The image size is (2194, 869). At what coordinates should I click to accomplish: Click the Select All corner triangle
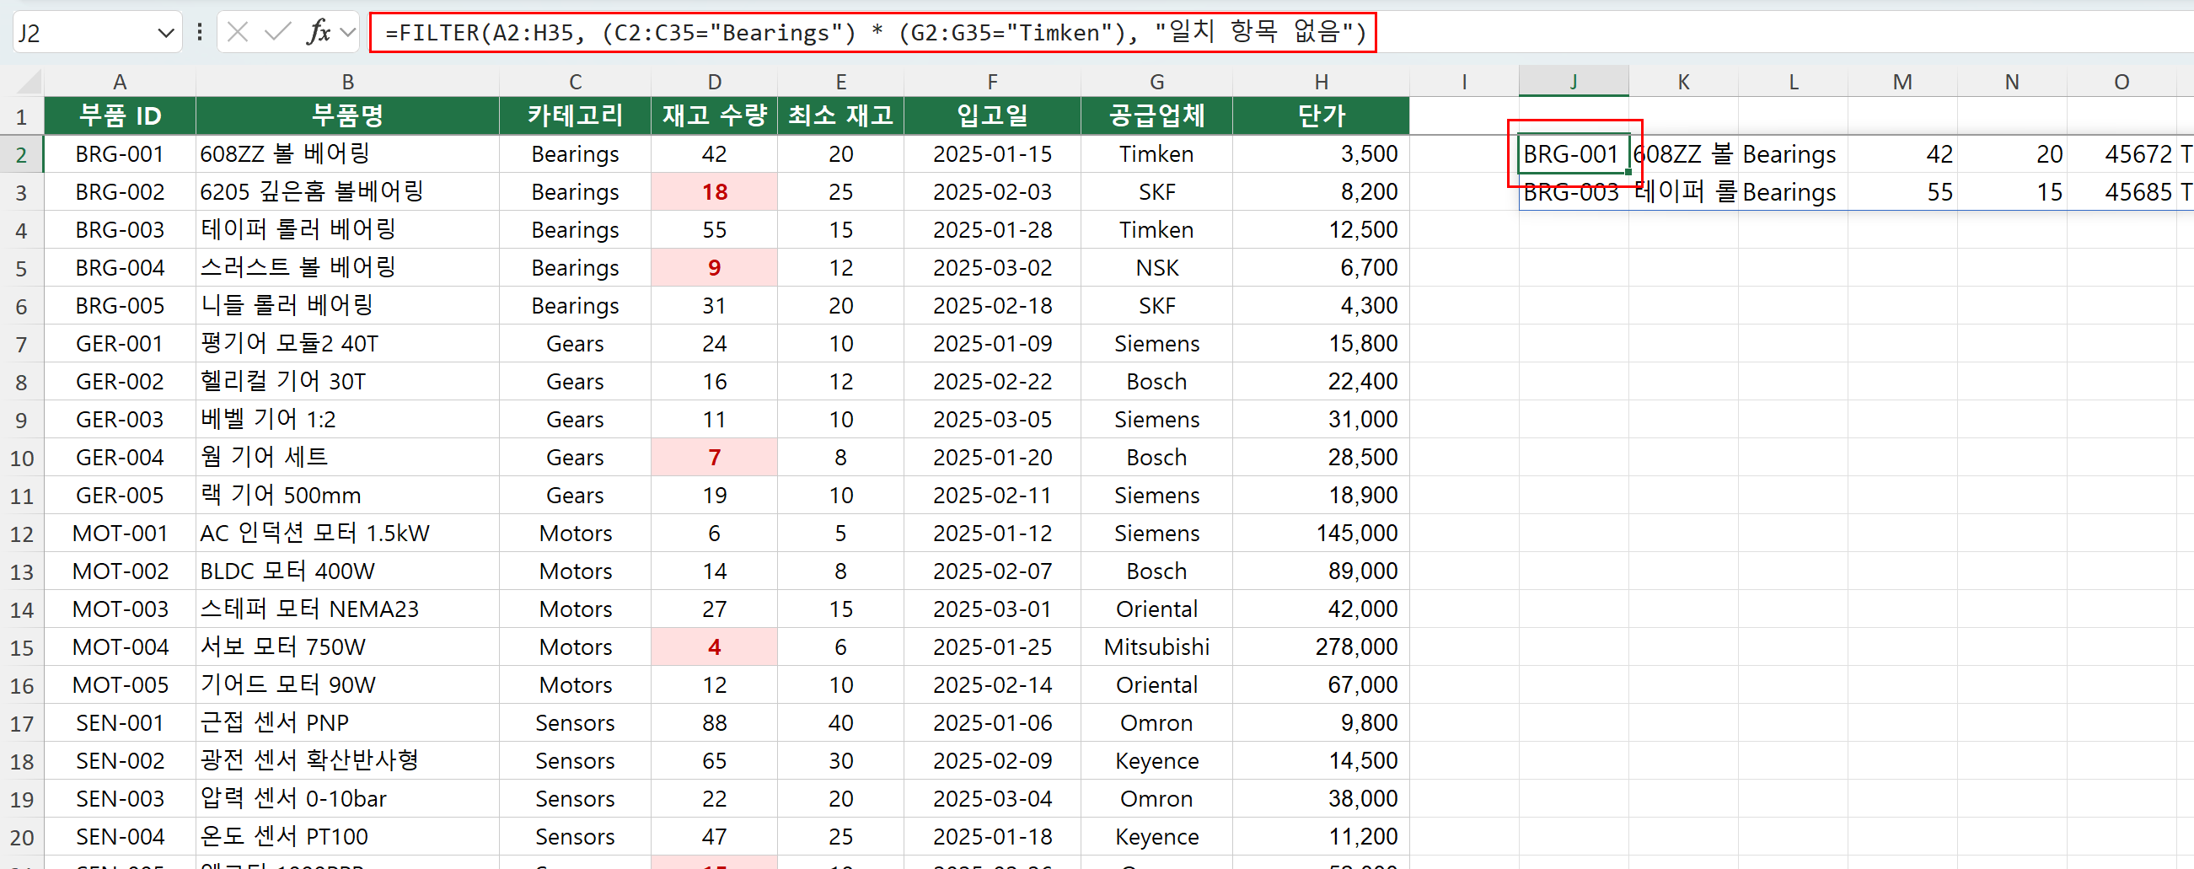click(30, 82)
